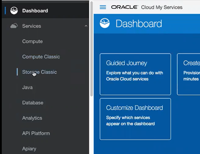Click the Cloud My Services title
Viewport: 200px width, 154px height.
[162, 7]
